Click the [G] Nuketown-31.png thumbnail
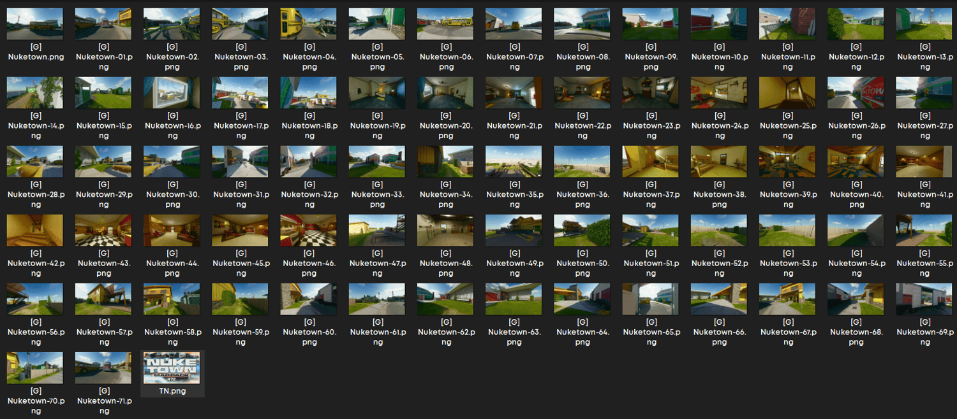Image resolution: width=957 pixels, height=419 pixels. (240, 162)
